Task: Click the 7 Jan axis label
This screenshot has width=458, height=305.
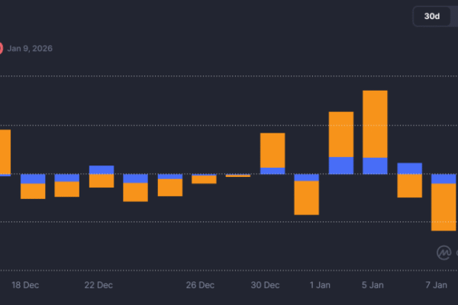Action: 436,285
